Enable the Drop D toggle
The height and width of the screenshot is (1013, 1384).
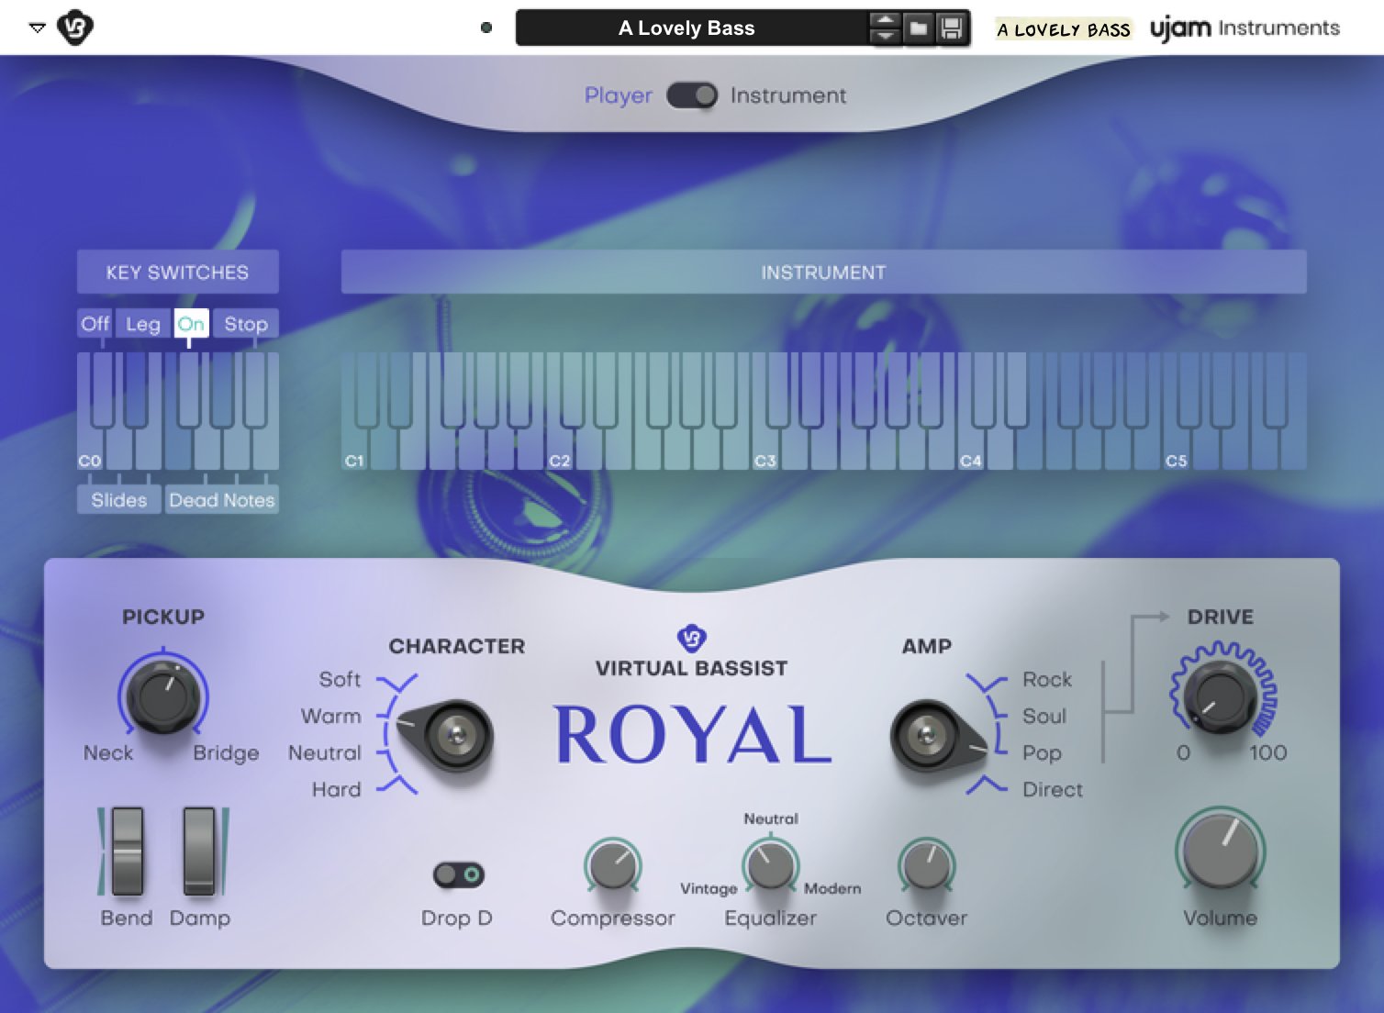click(457, 875)
